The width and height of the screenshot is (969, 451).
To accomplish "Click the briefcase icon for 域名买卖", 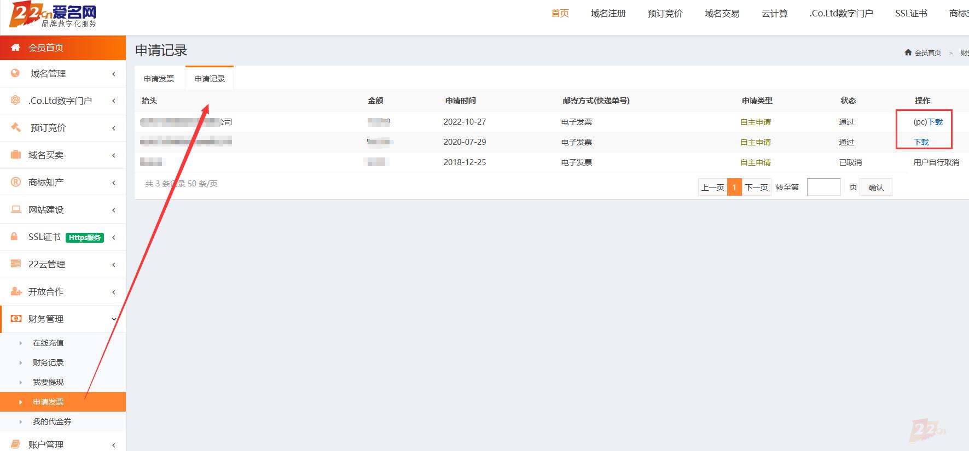I will coord(15,155).
